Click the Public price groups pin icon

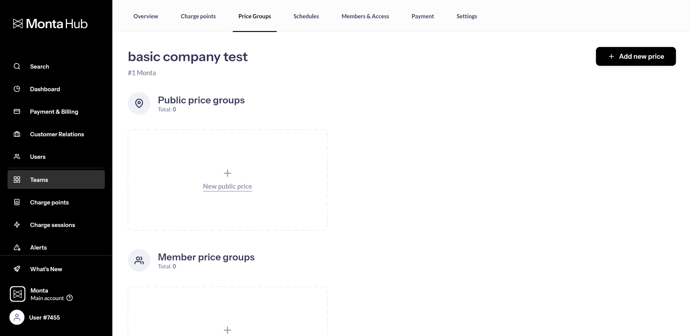pos(139,103)
